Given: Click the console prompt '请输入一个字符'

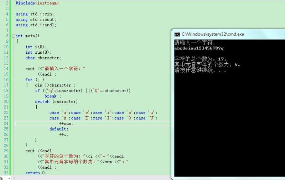Looking at the screenshot, I should click(195, 43).
